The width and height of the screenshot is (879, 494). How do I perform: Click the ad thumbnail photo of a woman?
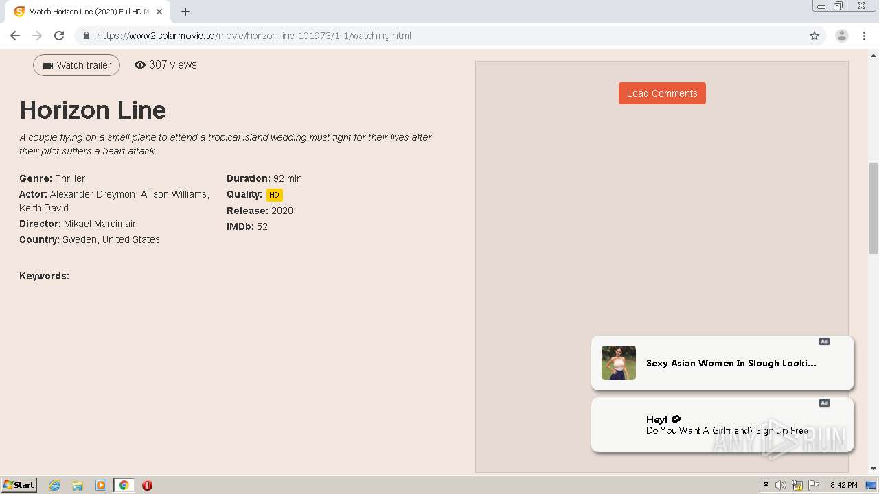619,363
